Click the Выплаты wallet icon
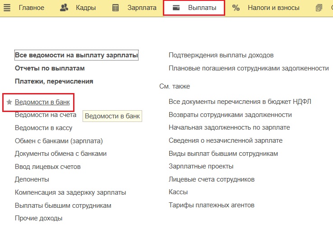This screenshot has width=333, height=243. pyautogui.click(x=176, y=8)
